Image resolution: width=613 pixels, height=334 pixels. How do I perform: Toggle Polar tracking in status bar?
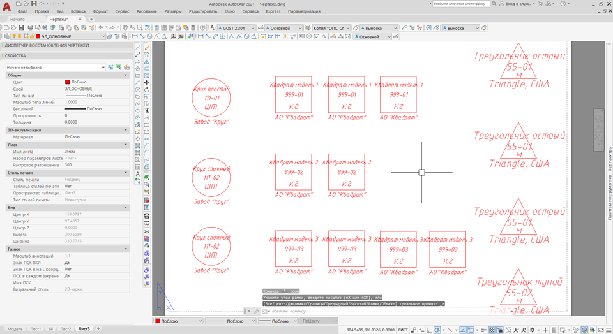[x=437, y=330]
